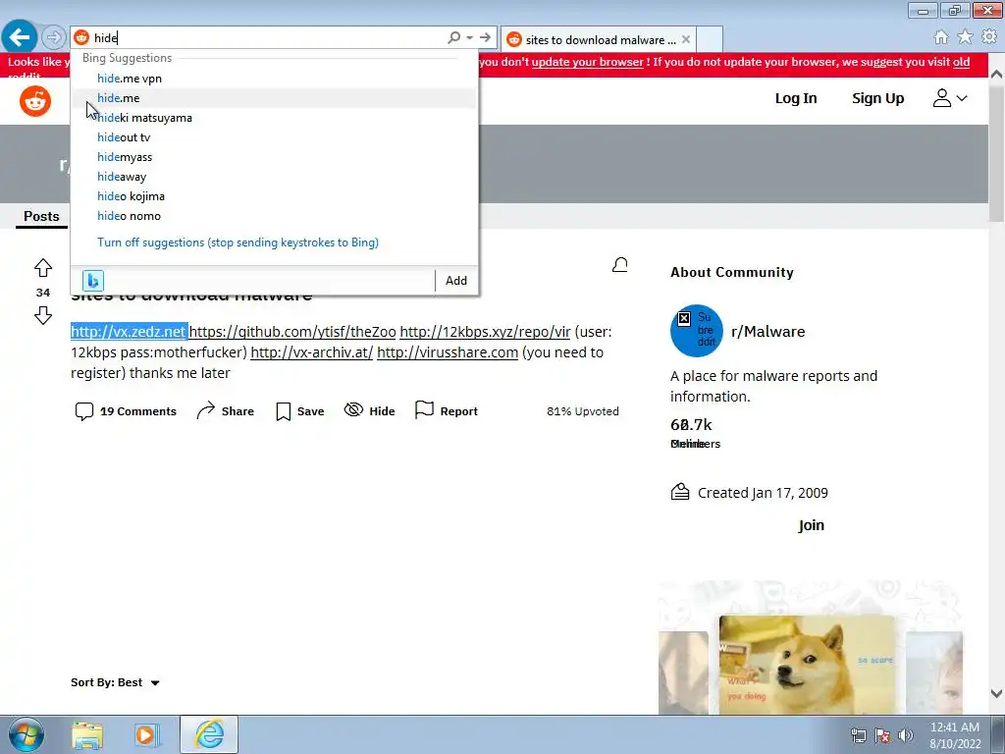Click the Action Center flag tray icon

pos(882,735)
